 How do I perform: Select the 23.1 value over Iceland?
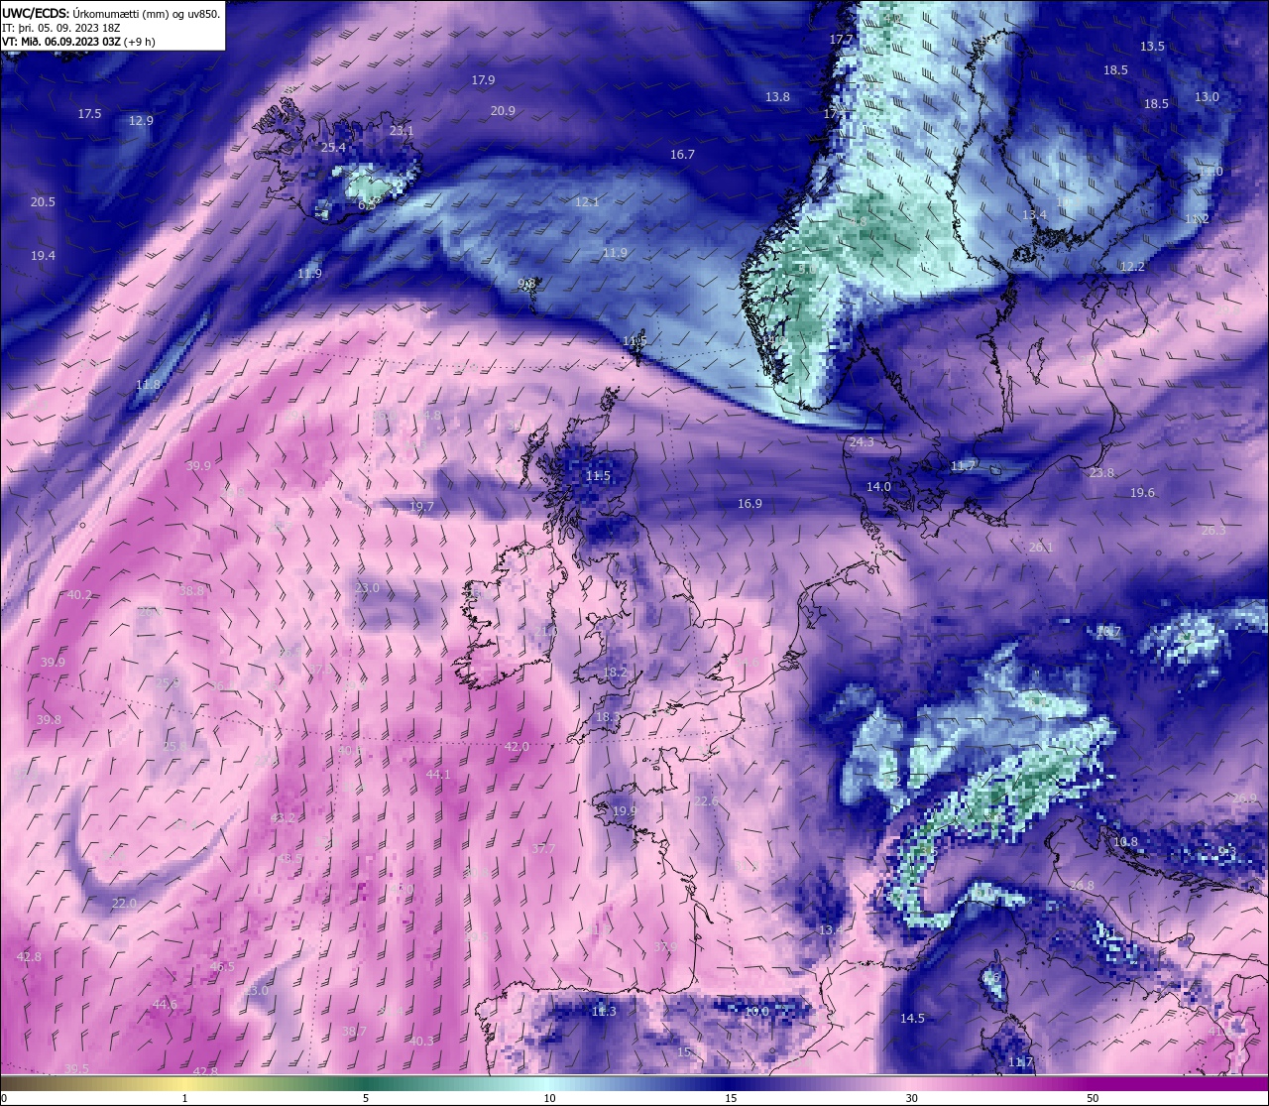pyautogui.click(x=402, y=131)
